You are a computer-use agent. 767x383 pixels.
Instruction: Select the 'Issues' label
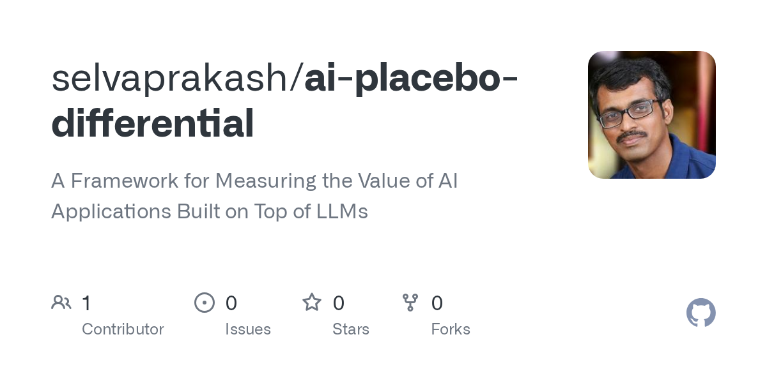pos(248,329)
